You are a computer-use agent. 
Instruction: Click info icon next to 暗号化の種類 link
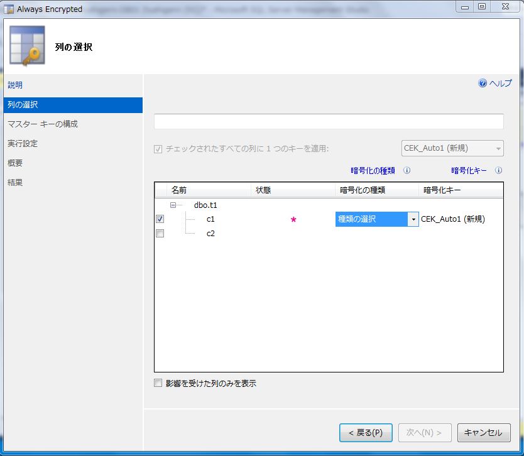[x=407, y=170]
